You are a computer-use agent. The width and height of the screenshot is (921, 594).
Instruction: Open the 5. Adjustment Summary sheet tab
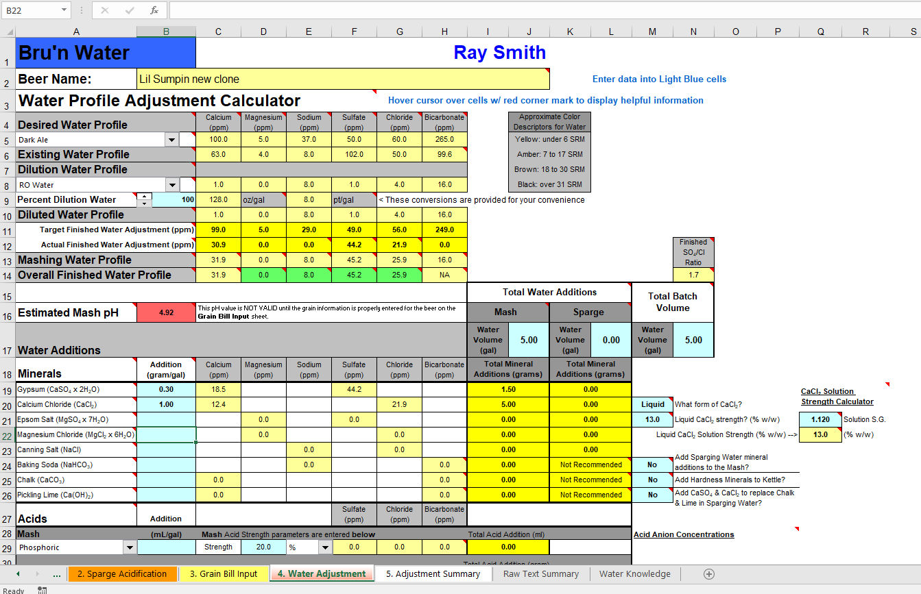[433, 574]
